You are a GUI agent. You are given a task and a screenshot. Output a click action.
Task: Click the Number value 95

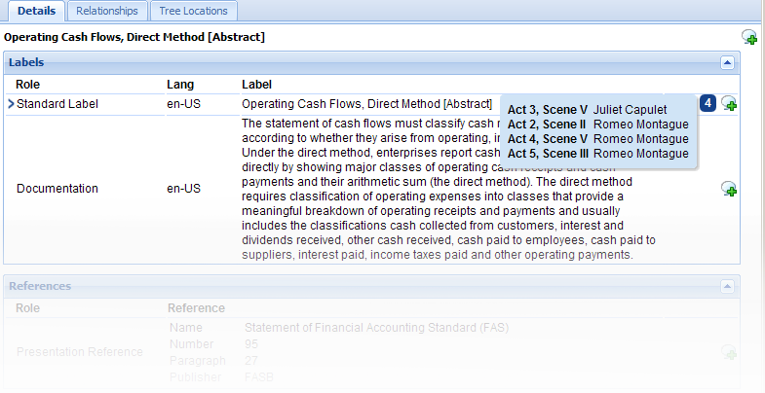251,344
